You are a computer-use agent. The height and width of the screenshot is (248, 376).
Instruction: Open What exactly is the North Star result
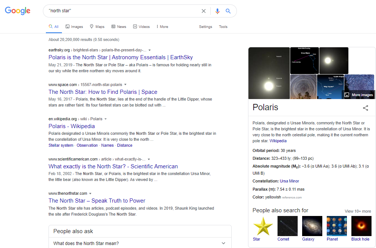[x=113, y=166]
